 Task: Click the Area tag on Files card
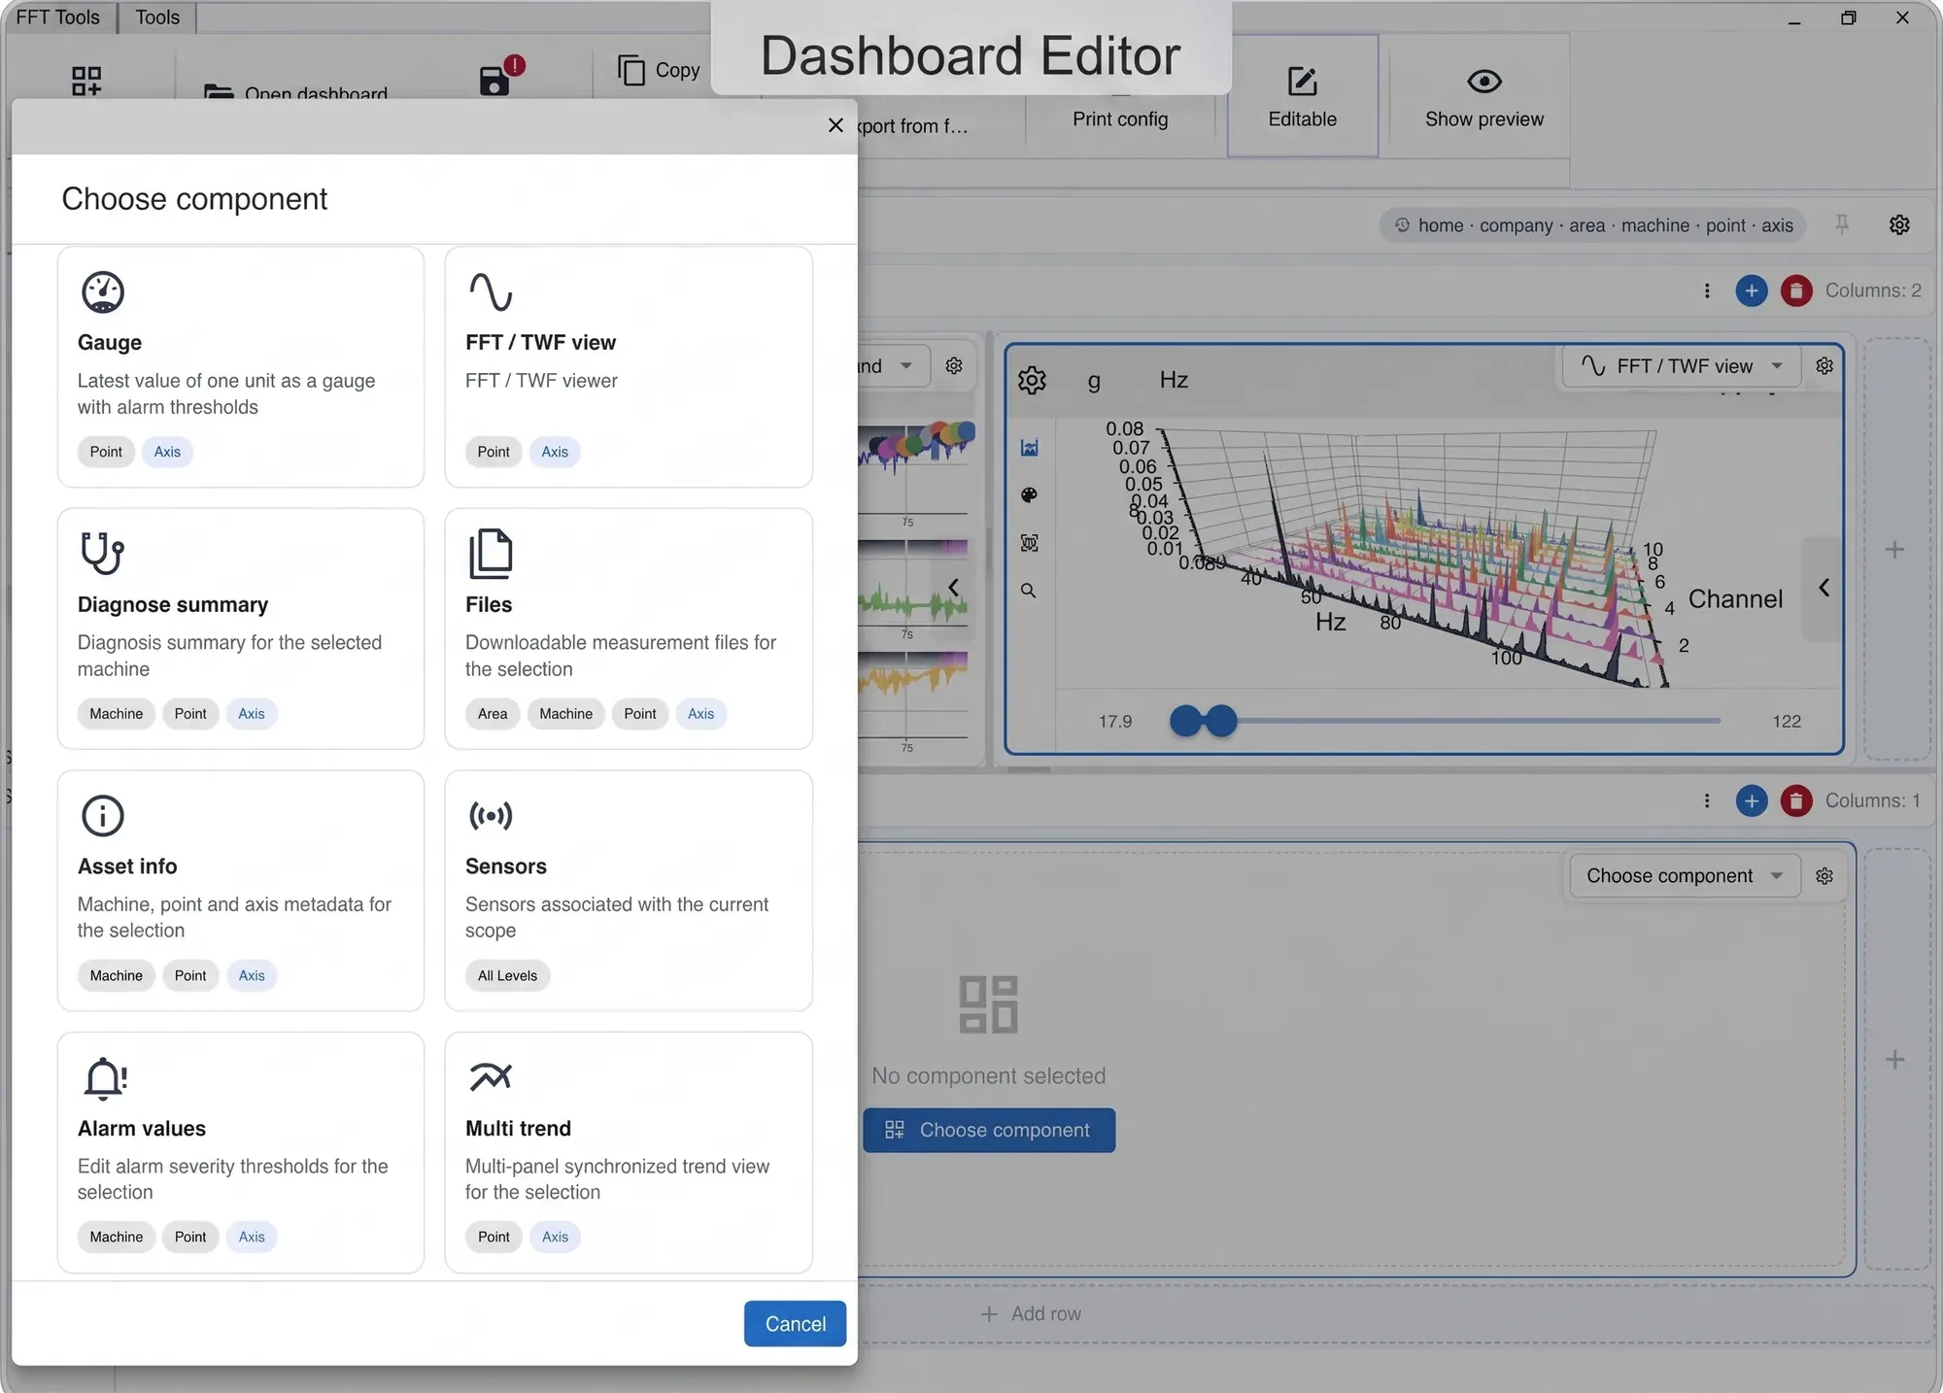click(x=493, y=714)
